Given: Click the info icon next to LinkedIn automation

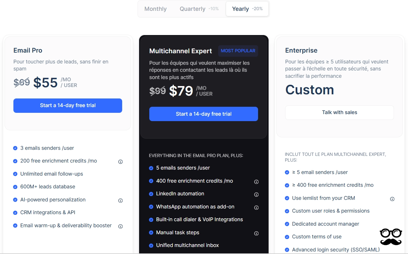Looking at the screenshot, I should [256, 194].
